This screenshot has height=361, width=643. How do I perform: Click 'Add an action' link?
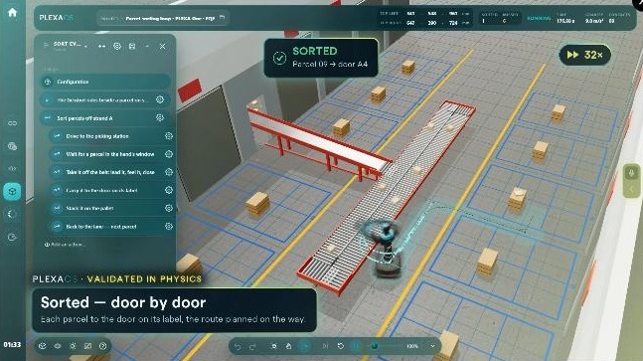(x=64, y=245)
